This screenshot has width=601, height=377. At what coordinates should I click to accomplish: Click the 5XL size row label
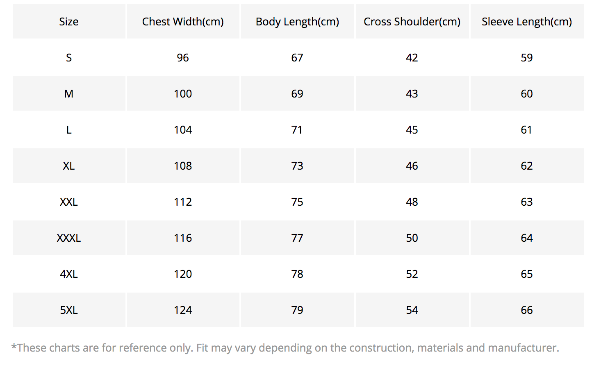(x=69, y=310)
